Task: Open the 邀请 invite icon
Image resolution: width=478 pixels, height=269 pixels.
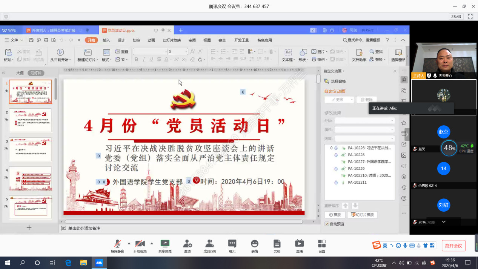Action: [x=187, y=243]
